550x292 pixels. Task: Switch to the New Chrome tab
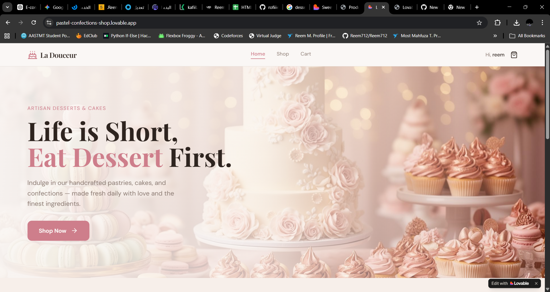tap(457, 7)
